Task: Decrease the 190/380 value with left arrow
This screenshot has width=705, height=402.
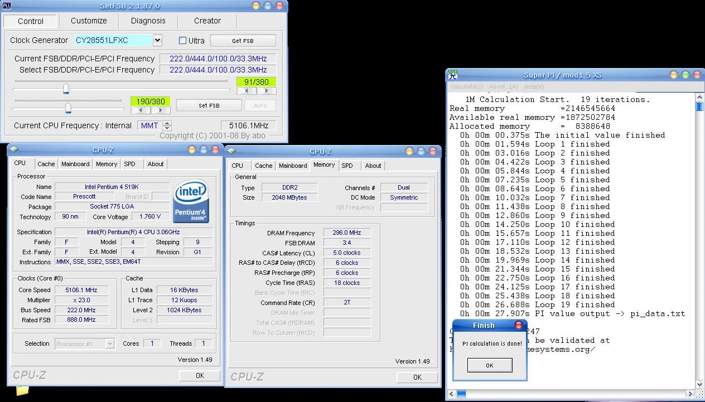Action: pyautogui.click(x=140, y=110)
